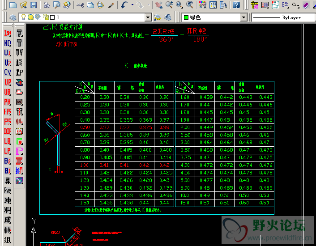Click the Print (plot) printer icon

(x=47, y=5)
